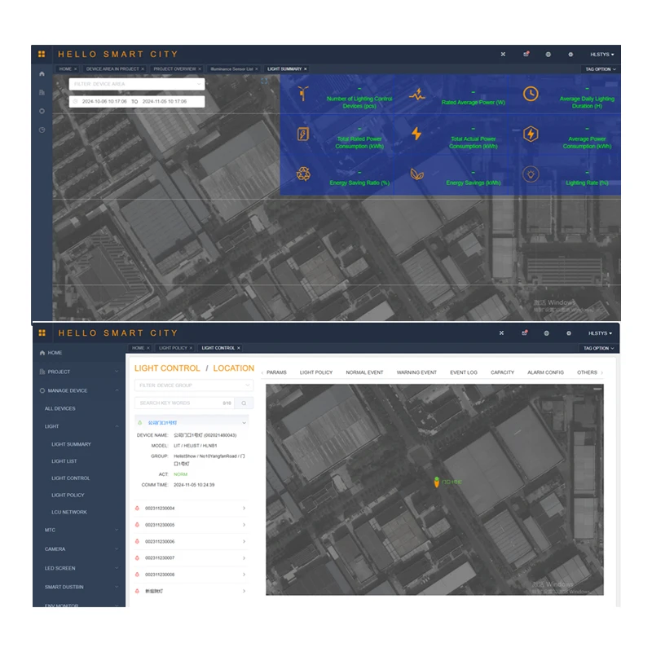Screen dimensions: 652x652
Task: Click the Energy Savings leaf icon
Action: pos(416,174)
